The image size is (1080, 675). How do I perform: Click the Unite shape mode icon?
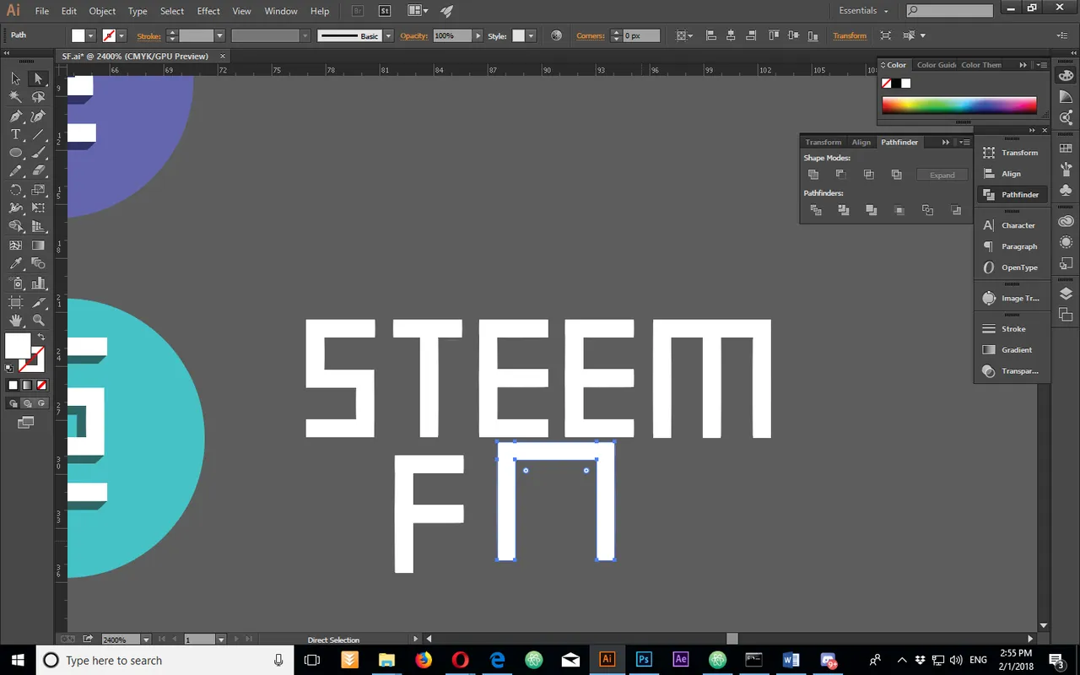813,175
